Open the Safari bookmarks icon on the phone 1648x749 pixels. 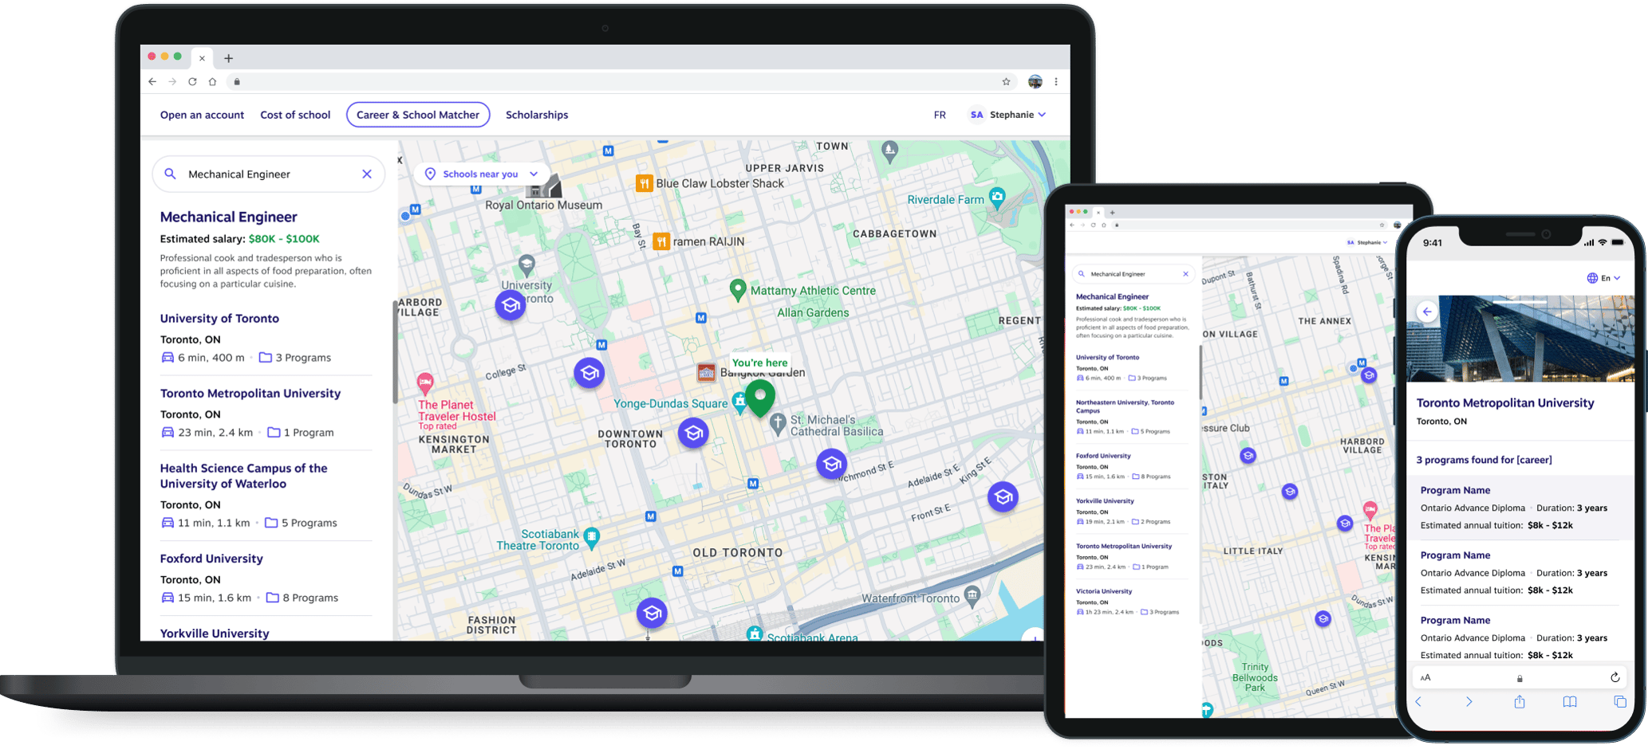tap(1569, 702)
